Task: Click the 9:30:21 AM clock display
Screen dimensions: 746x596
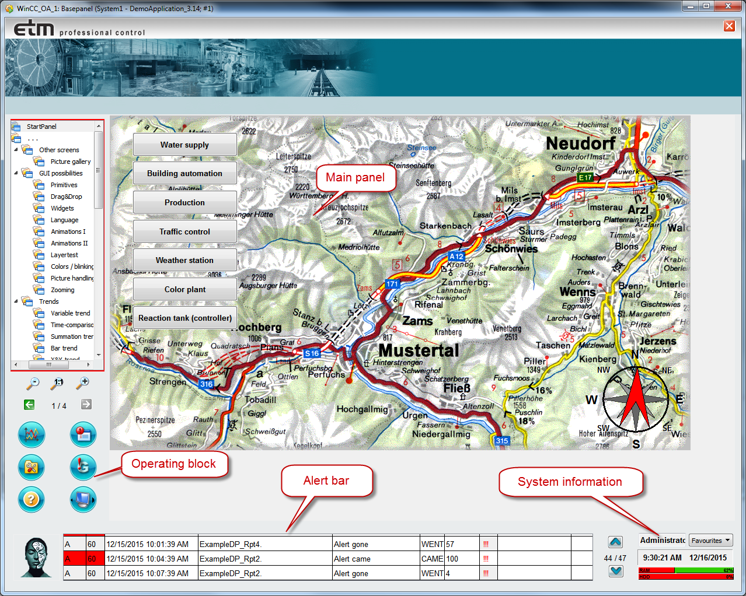Action: [x=662, y=558]
